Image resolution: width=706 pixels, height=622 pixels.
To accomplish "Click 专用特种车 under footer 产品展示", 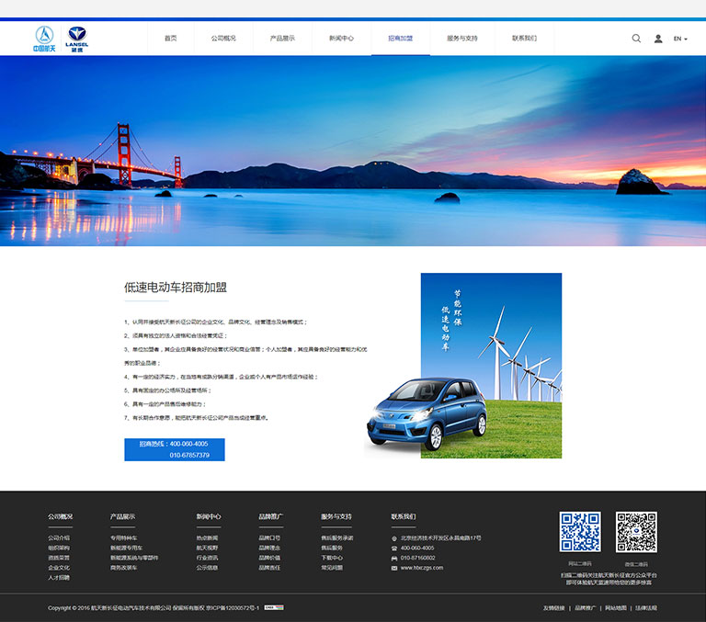I will tap(124, 538).
